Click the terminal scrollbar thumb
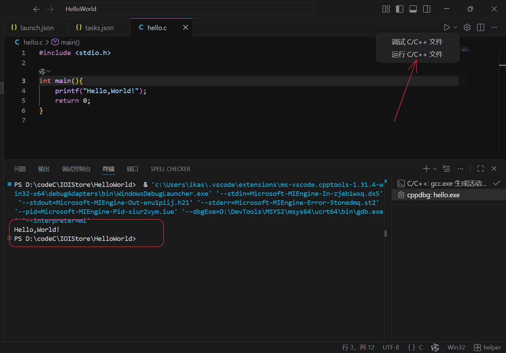The width and height of the screenshot is (506, 353). 386,234
